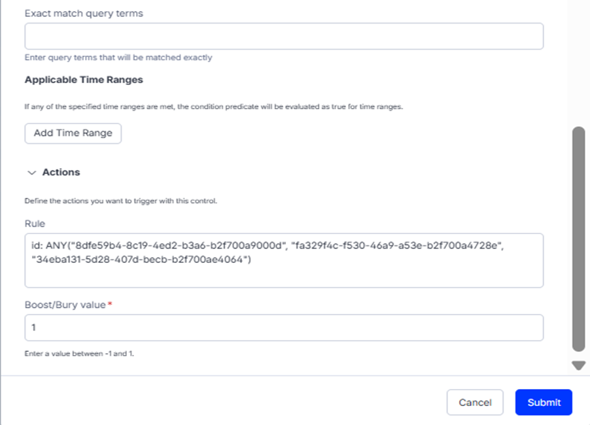590x425 pixels.
Task: Focus the Boost/Bury value input
Action: 284,328
